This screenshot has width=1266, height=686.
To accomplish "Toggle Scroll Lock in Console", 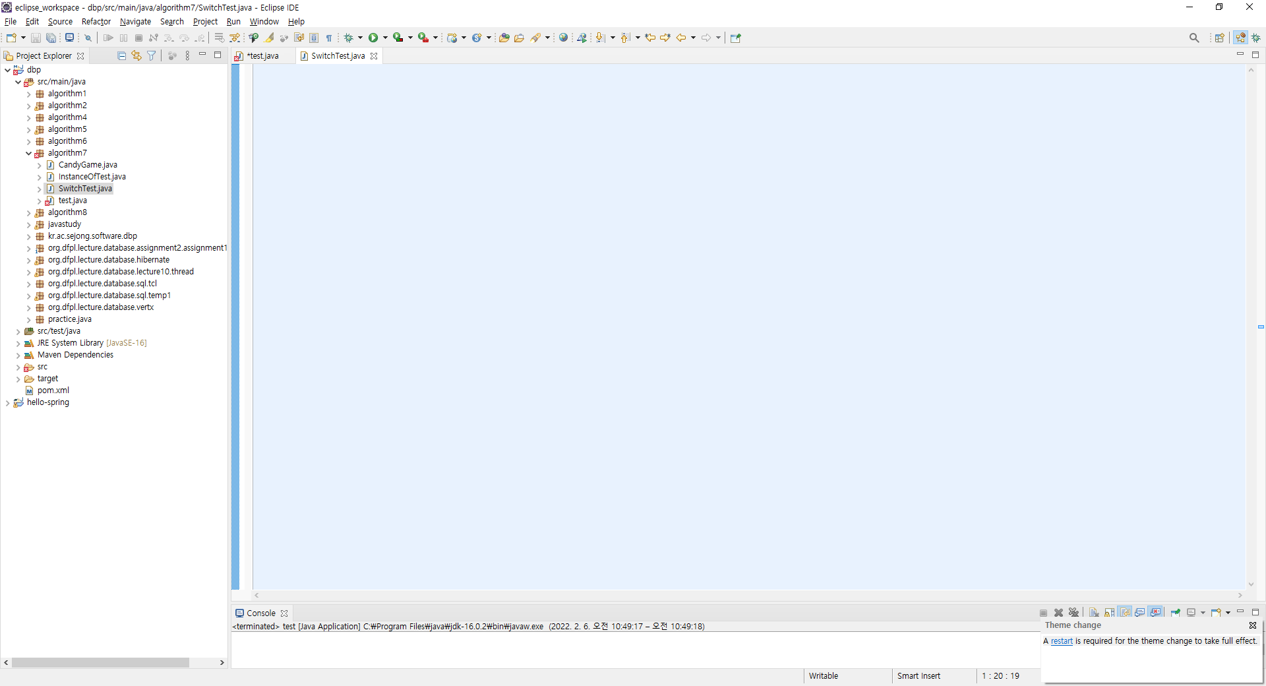I will point(1109,613).
